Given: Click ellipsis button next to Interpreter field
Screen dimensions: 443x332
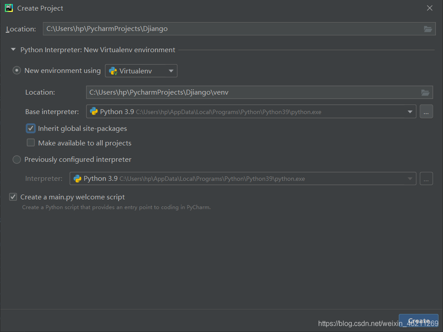Looking at the screenshot, I should pos(426,179).
